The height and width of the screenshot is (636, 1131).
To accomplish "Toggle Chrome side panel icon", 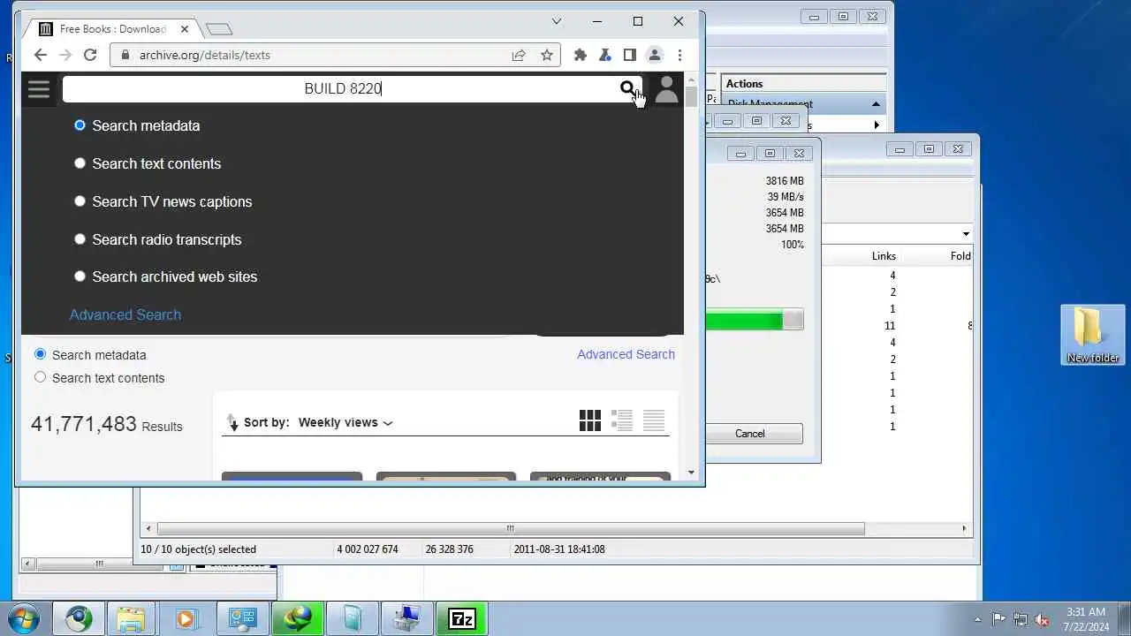I will tap(630, 55).
